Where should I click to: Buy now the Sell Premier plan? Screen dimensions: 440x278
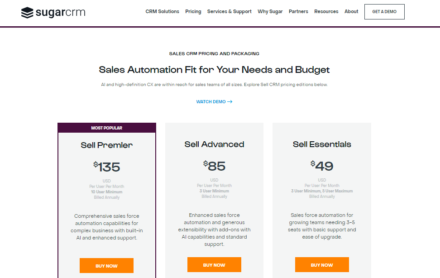click(107, 266)
